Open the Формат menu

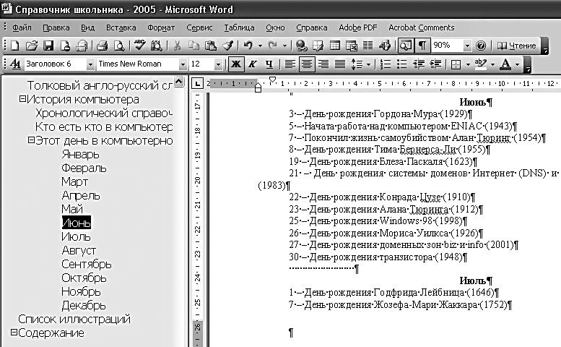[x=160, y=27]
